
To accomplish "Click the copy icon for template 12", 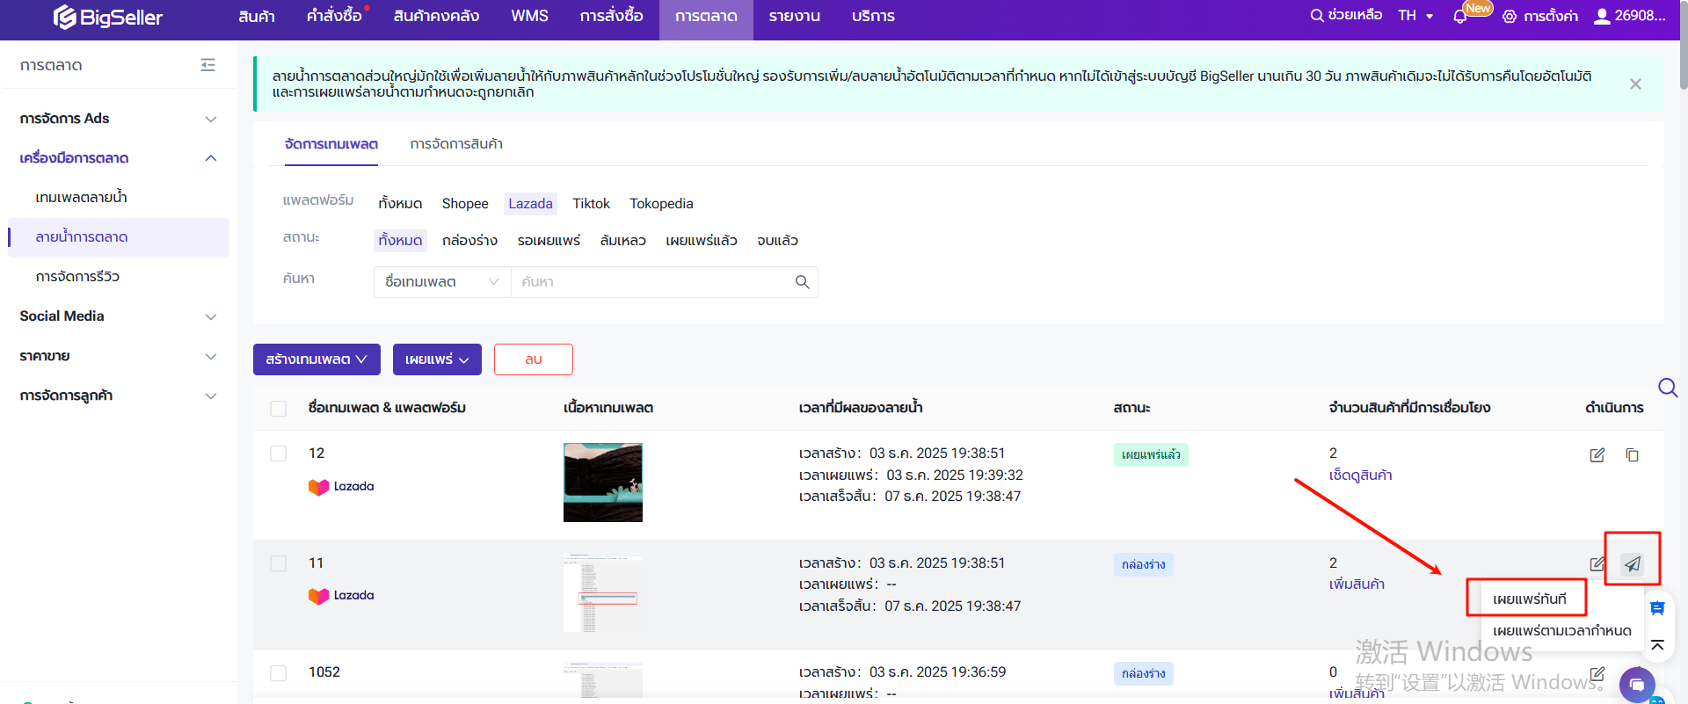I will 1632,455.
